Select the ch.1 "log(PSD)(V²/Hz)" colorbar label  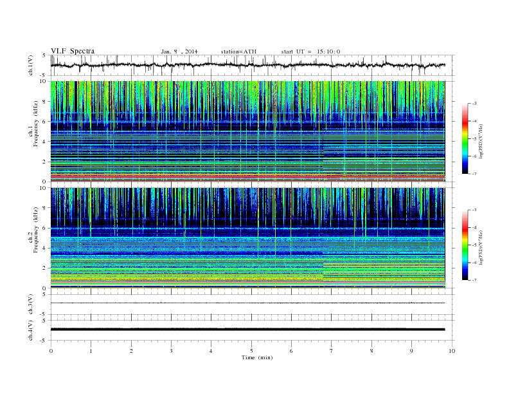(x=481, y=140)
